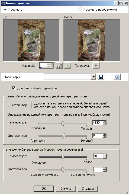The image size is (129, 194).
Task: Save preset with the floppy disk icon
Action: pos(101,77)
